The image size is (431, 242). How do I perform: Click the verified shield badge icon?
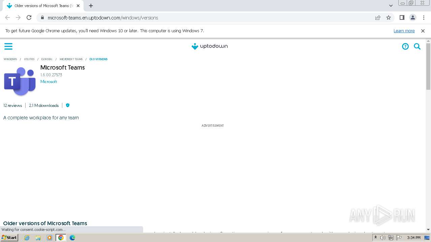coord(68,105)
